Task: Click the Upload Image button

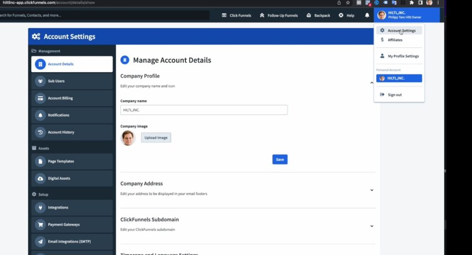Action: (156, 138)
